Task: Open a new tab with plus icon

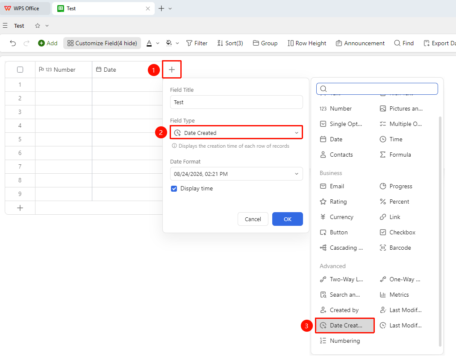Action: pyautogui.click(x=162, y=9)
